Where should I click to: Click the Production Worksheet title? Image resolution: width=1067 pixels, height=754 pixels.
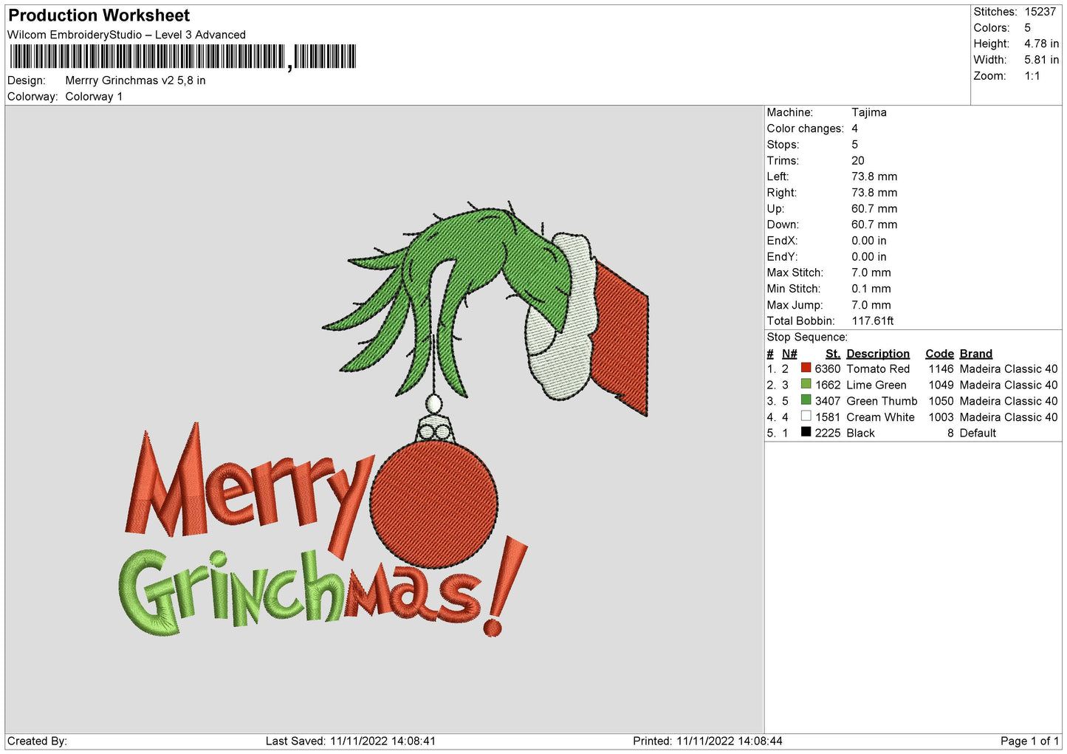click(x=99, y=16)
